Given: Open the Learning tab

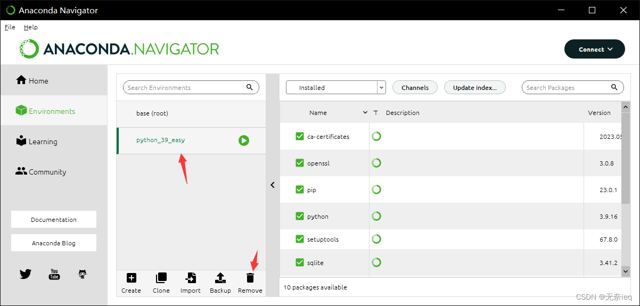Looking at the screenshot, I should [x=54, y=142].
